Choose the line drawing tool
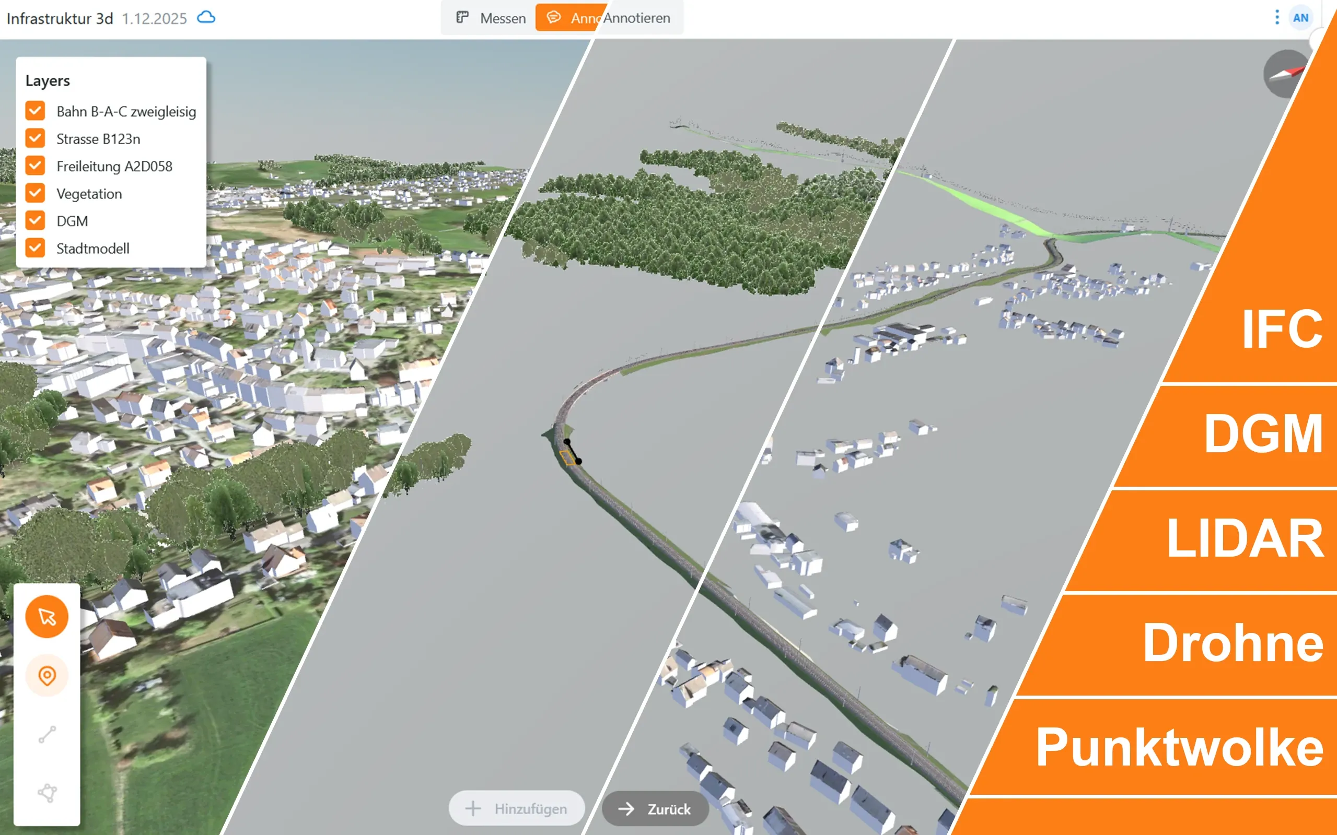Viewport: 1337px width, 835px height. 47,735
